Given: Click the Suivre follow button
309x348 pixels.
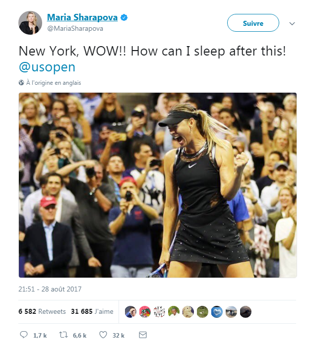Looking at the screenshot, I should [253, 23].
